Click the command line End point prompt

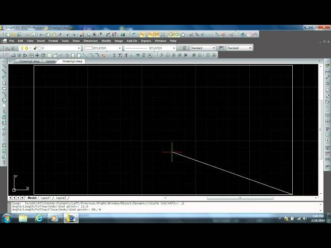coord(56,210)
